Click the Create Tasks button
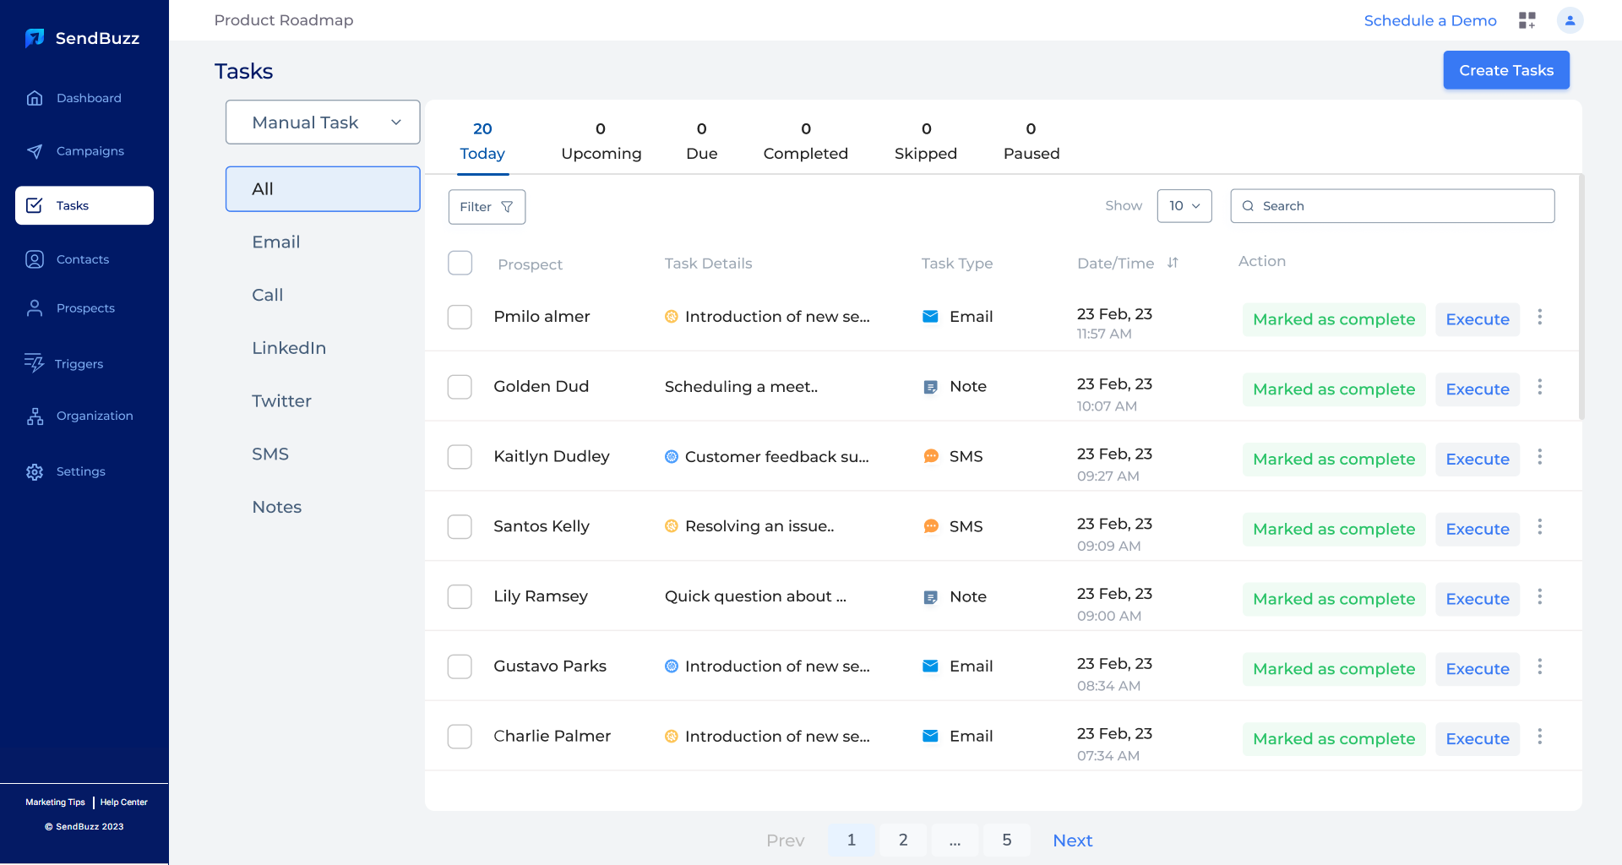The width and height of the screenshot is (1622, 865). (1505, 70)
